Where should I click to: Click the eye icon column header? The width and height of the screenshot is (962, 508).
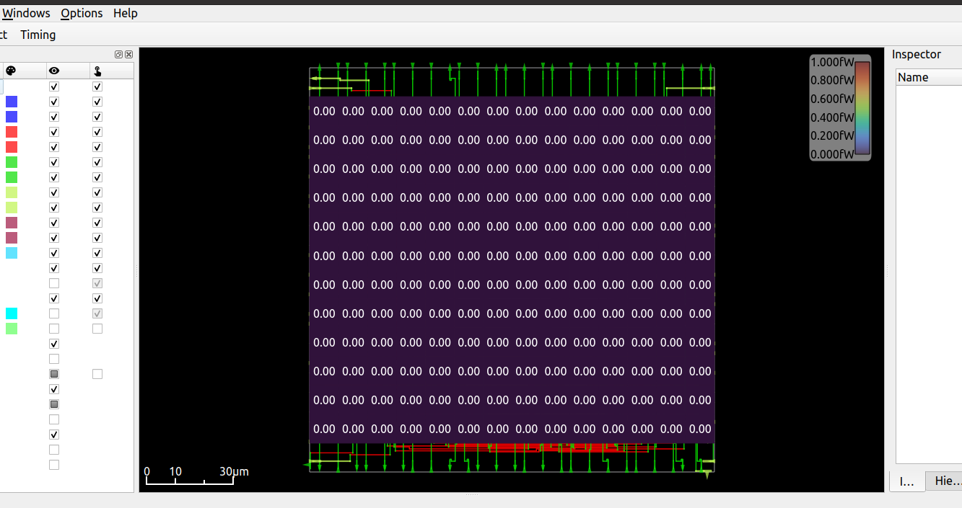(x=53, y=70)
